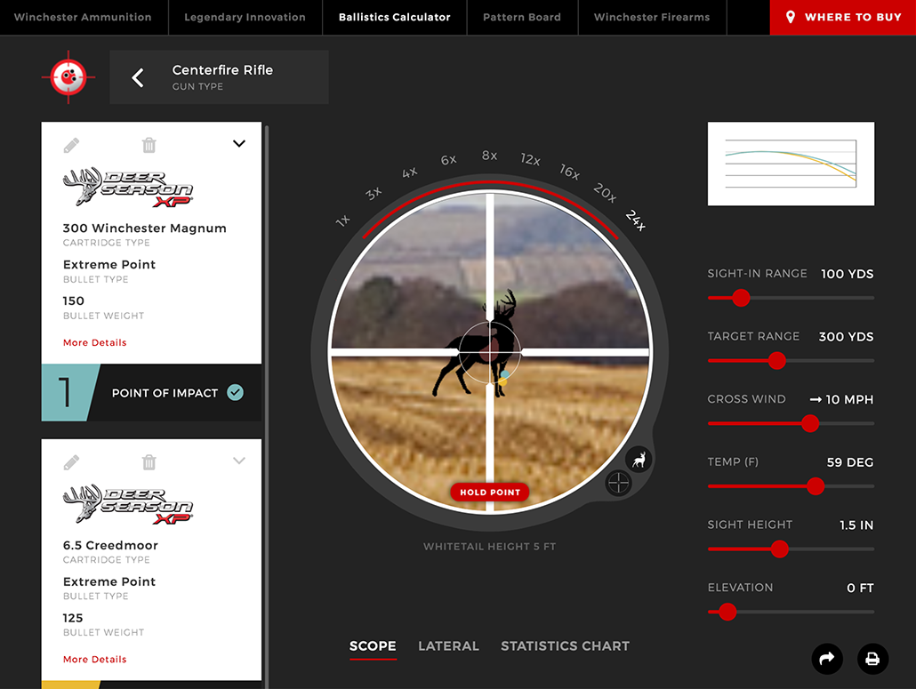The width and height of the screenshot is (916, 689).
Task: Click the 59 DEG temperature value
Action: [x=850, y=462]
